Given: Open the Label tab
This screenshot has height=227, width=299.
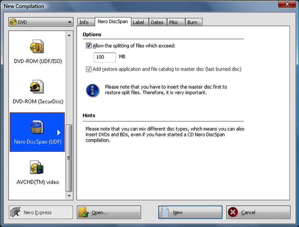Looking at the screenshot, I should point(139,22).
